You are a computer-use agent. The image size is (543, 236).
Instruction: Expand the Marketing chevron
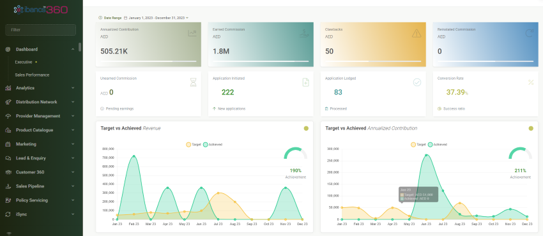73,144
